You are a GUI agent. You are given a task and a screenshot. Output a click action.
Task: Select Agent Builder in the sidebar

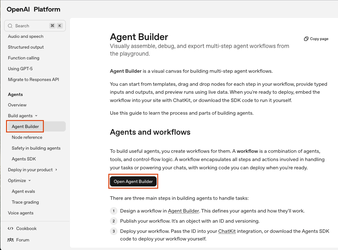click(x=25, y=126)
